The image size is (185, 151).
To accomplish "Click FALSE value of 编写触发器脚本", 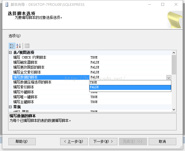I will point(95,62).
